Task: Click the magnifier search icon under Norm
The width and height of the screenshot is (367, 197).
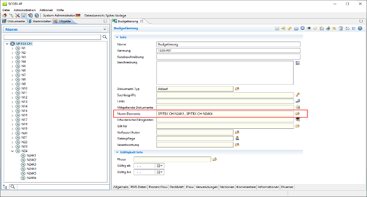Action: (x=105, y=37)
